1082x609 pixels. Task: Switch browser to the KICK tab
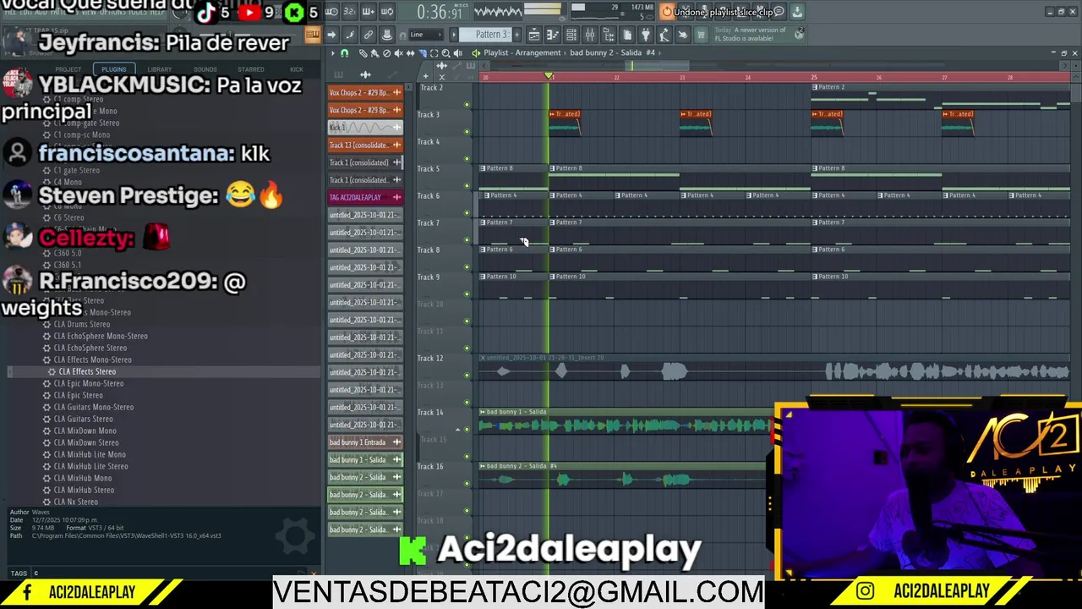(x=296, y=69)
